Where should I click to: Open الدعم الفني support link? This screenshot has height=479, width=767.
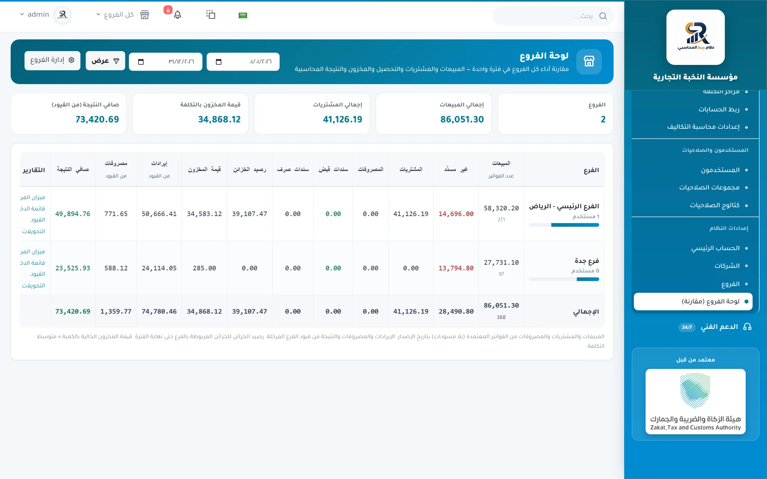(719, 327)
